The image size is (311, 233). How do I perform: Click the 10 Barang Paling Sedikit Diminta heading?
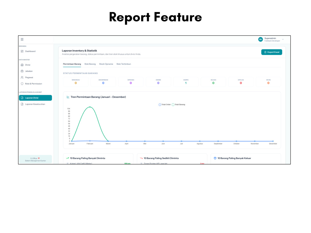coord(161,158)
